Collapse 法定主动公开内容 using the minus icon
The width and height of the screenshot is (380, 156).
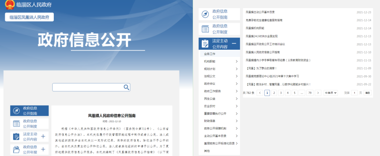coord(234,44)
